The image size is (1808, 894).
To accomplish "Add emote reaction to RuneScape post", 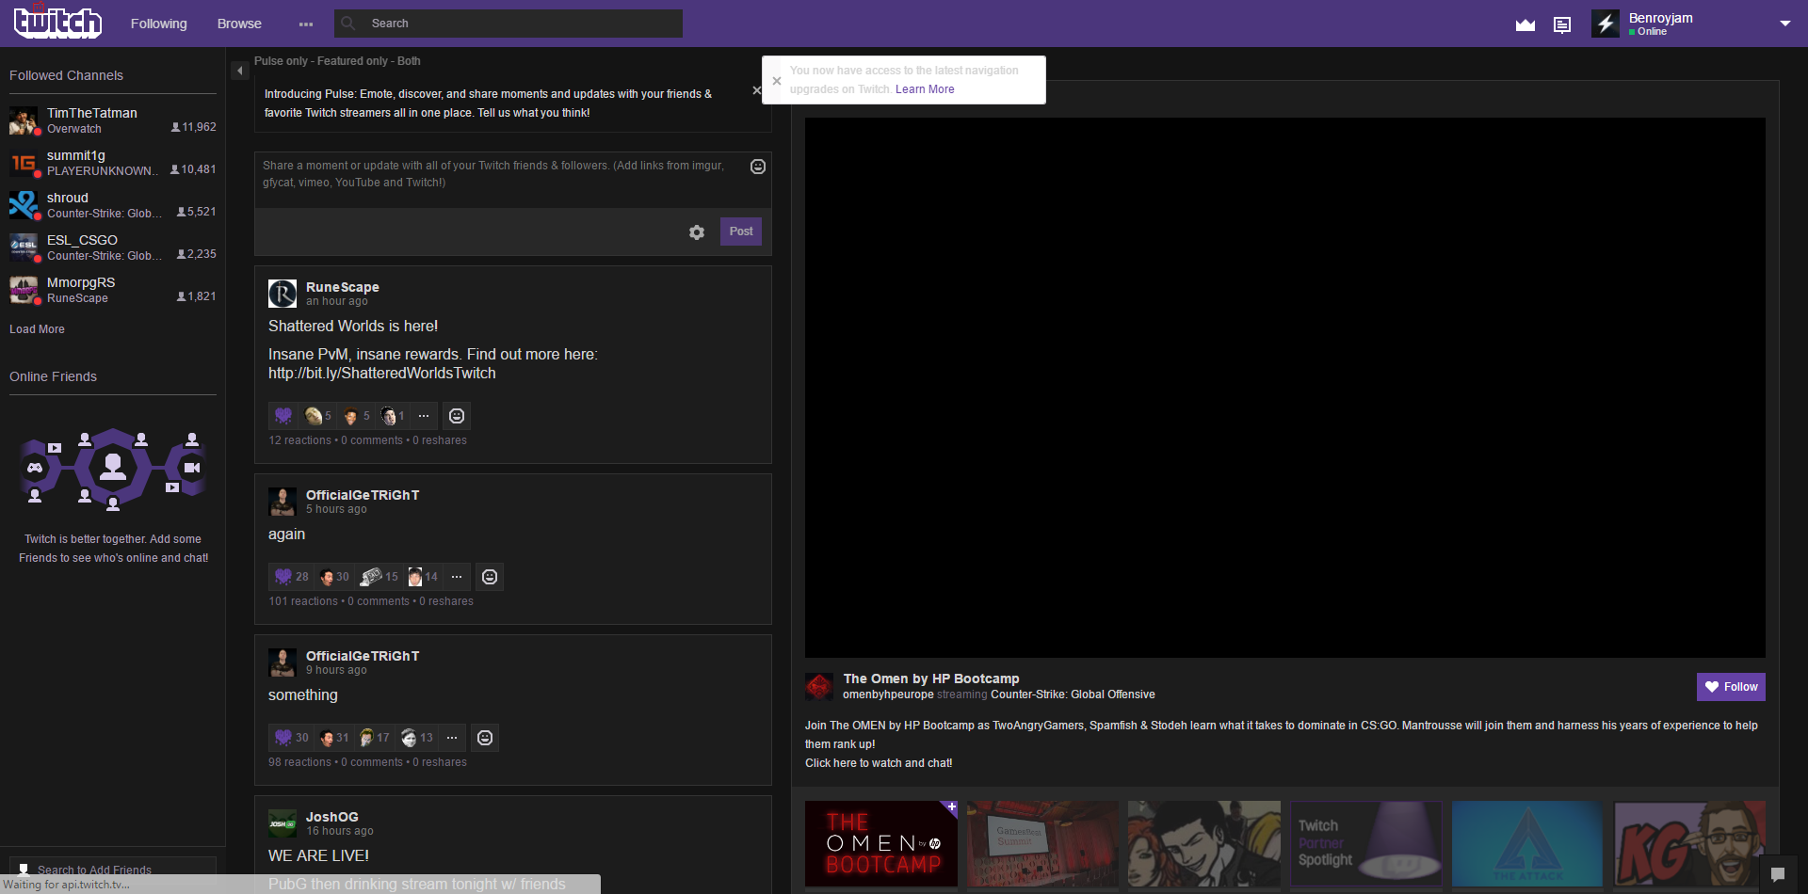I will [x=457, y=416].
